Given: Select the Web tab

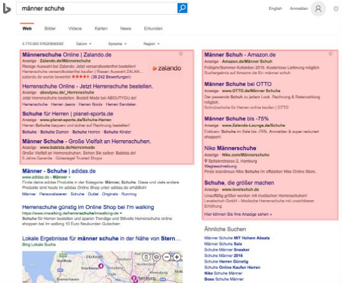Looking at the screenshot, I should (27, 29).
